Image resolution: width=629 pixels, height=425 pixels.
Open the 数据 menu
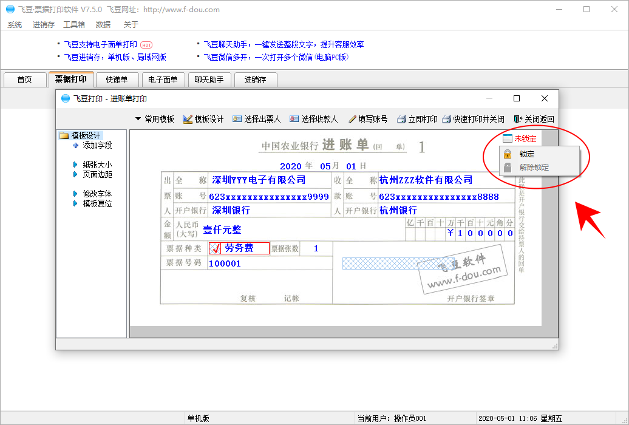(103, 25)
